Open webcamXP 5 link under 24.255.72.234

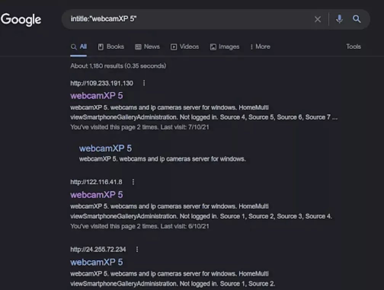97,262
